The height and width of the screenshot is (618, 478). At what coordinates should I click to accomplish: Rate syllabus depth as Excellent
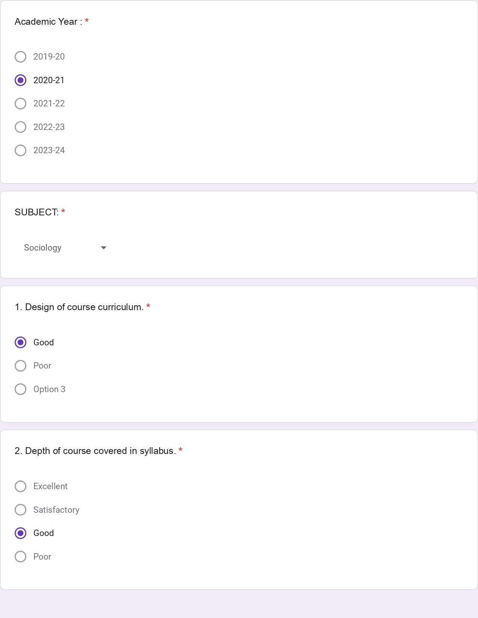click(x=21, y=487)
